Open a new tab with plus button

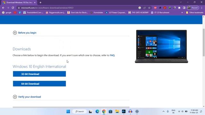40,3
